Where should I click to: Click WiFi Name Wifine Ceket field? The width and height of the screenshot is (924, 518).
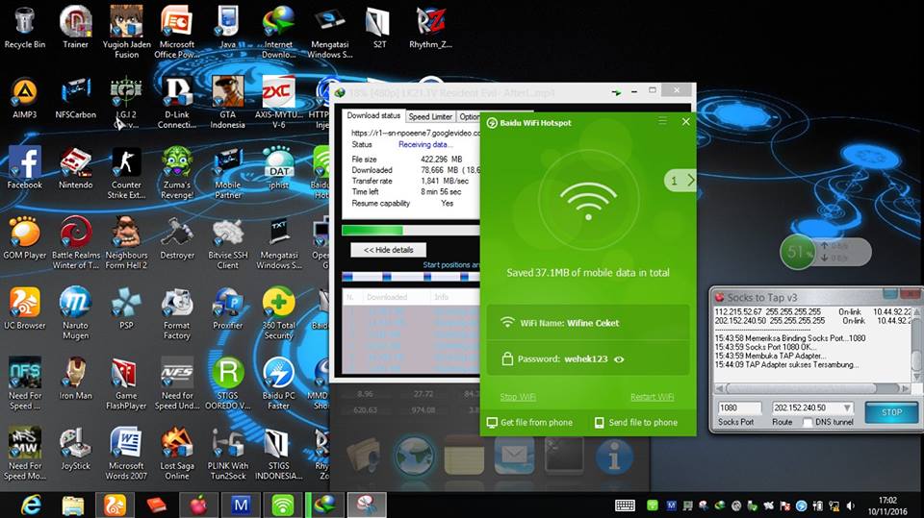click(x=587, y=323)
